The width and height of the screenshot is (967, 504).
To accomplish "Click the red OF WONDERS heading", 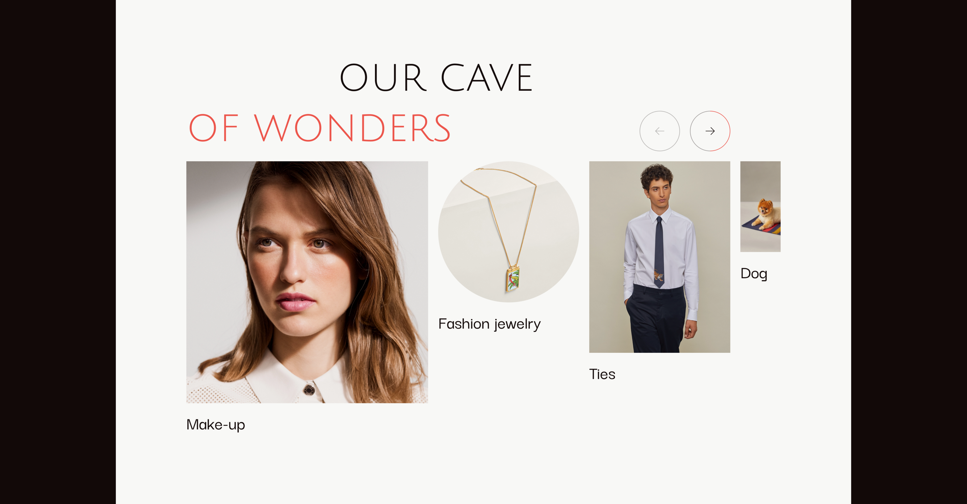I will [319, 128].
